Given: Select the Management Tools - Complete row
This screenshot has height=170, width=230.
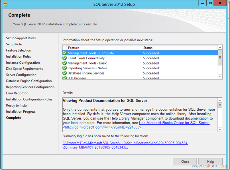Looking at the screenshot, I should click(140, 53).
